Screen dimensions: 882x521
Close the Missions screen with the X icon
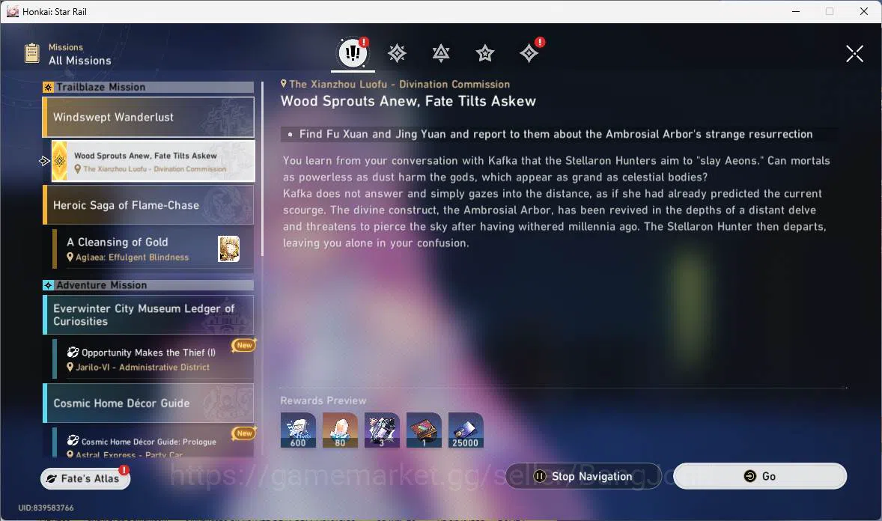[x=854, y=54]
